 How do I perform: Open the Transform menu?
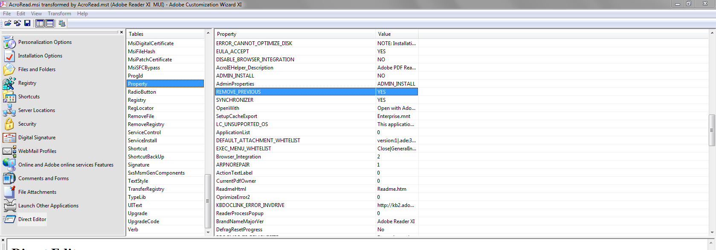coord(59,14)
